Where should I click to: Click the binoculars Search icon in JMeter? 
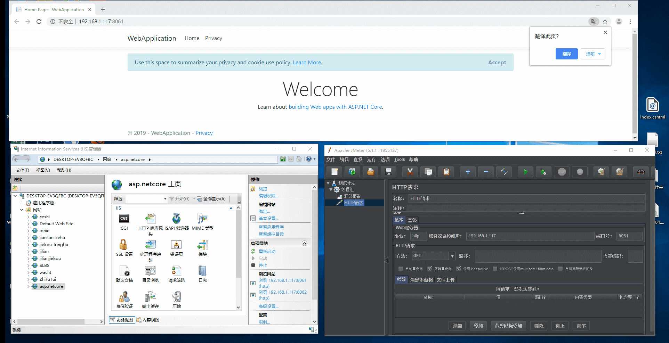click(x=641, y=172)
